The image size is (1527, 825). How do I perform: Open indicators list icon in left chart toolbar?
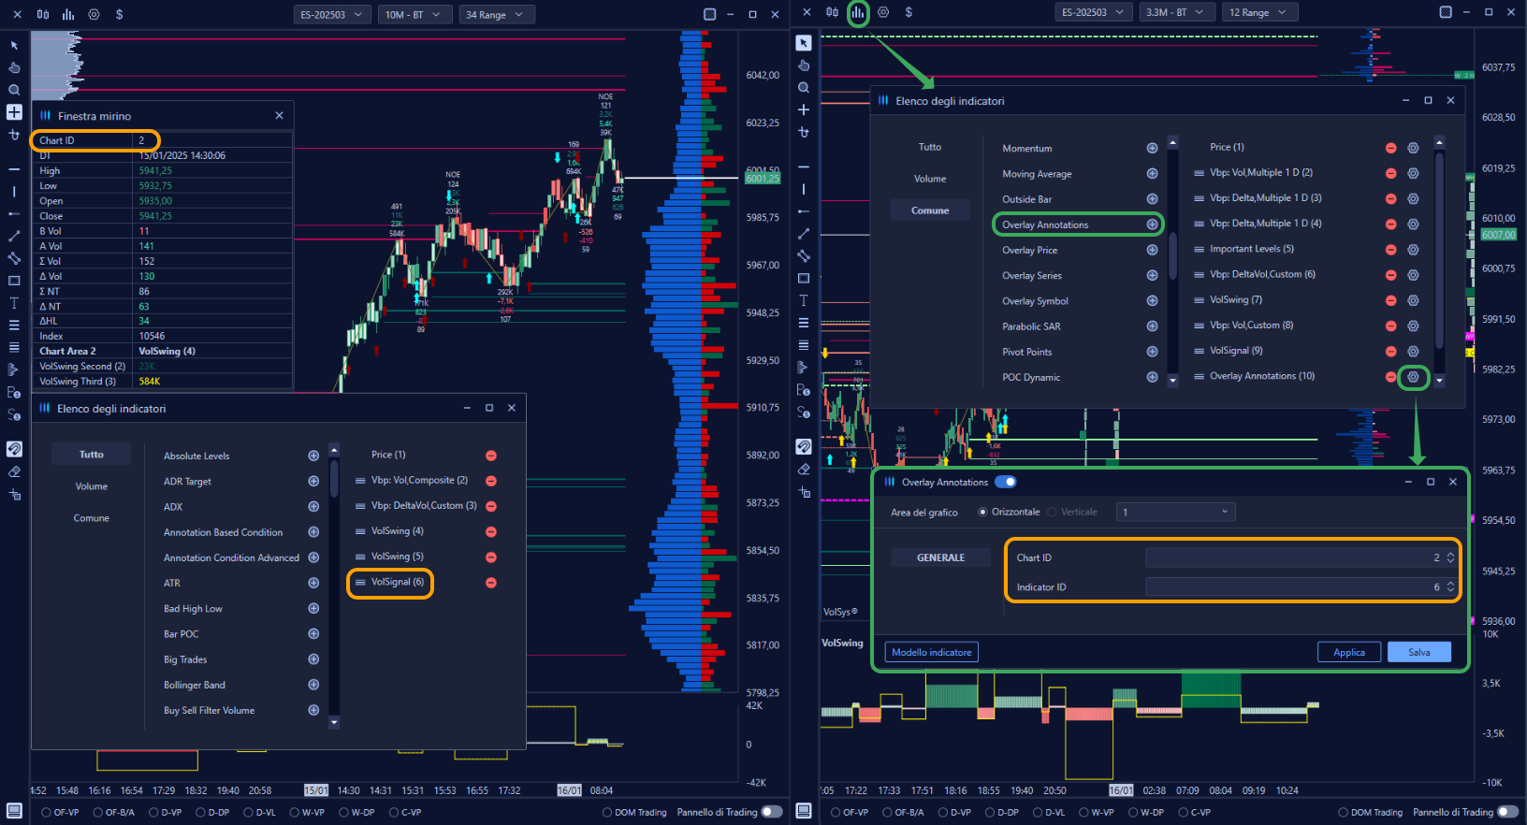68,14
